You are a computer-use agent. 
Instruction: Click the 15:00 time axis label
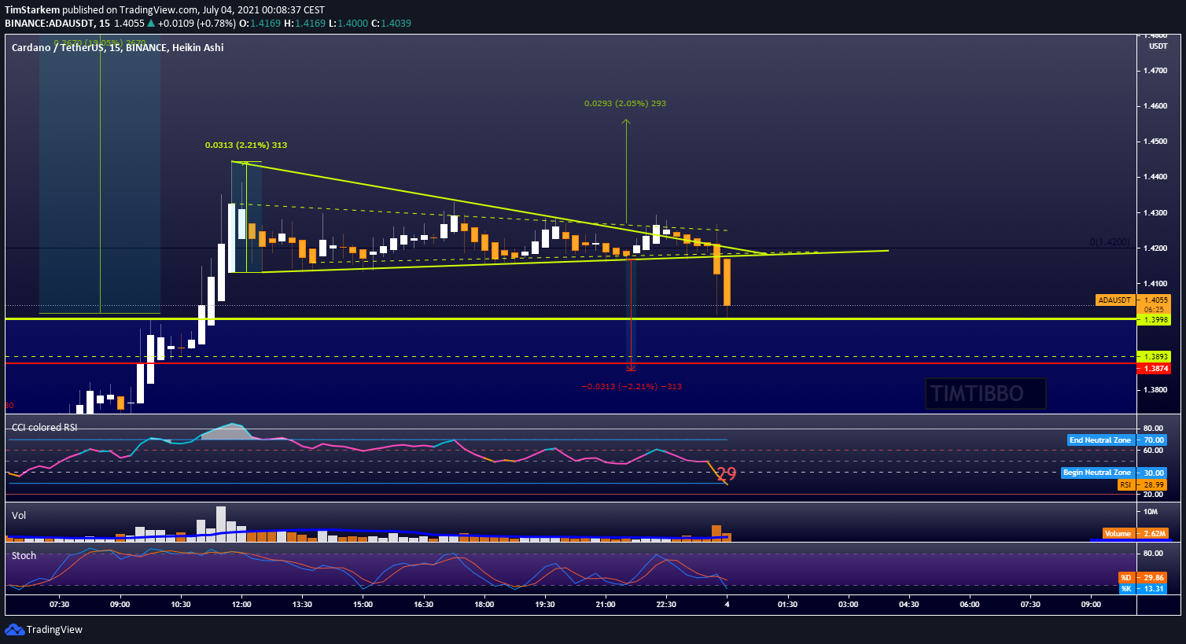(x=363, y=605)
